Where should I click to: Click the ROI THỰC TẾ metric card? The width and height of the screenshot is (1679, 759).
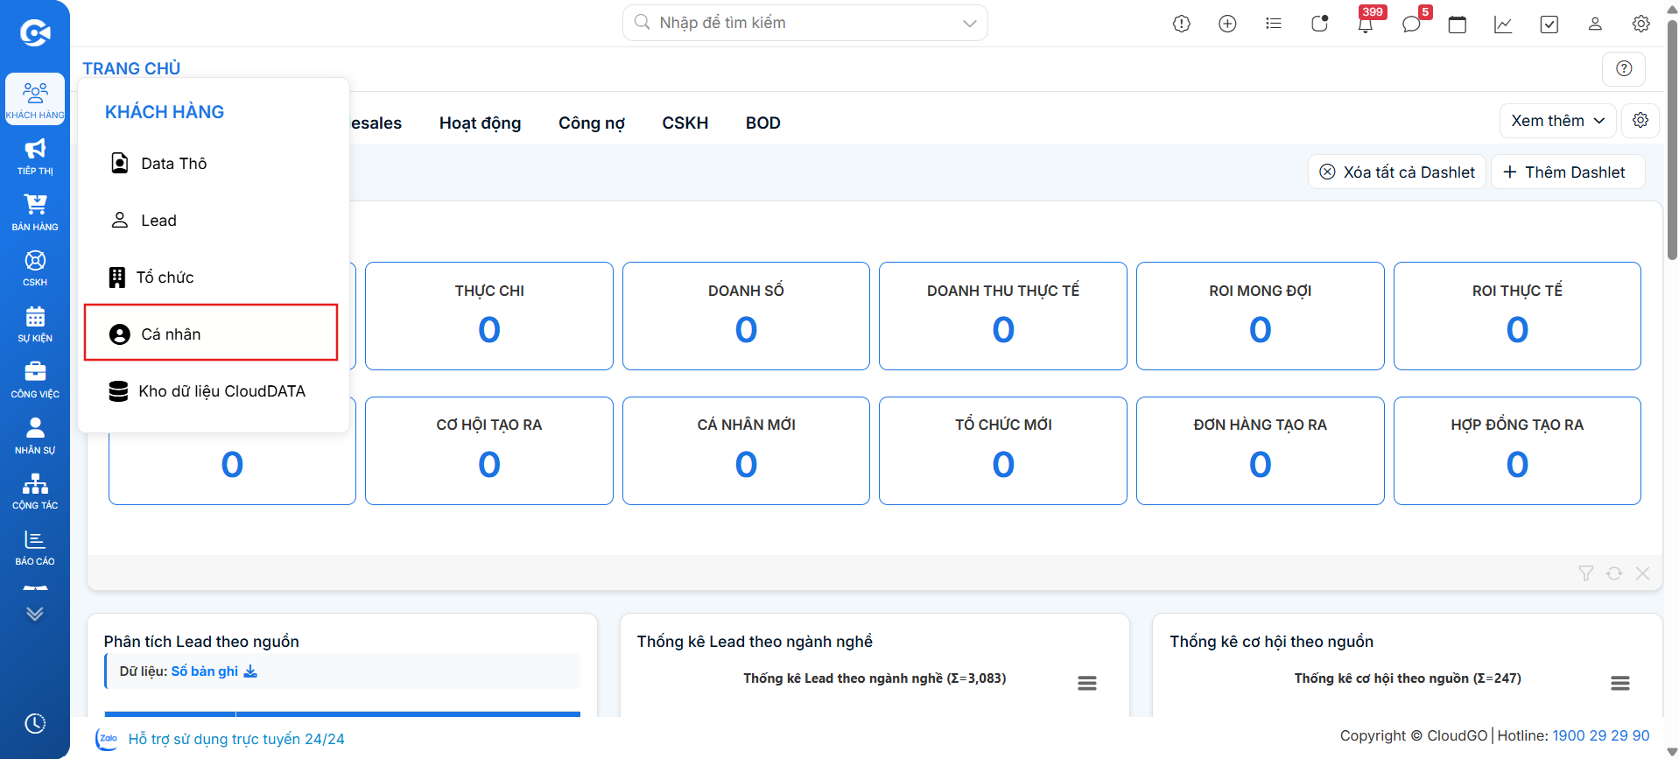point(1517,316)
